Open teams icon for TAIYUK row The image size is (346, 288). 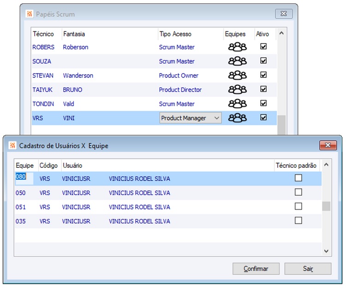(237, 89)
